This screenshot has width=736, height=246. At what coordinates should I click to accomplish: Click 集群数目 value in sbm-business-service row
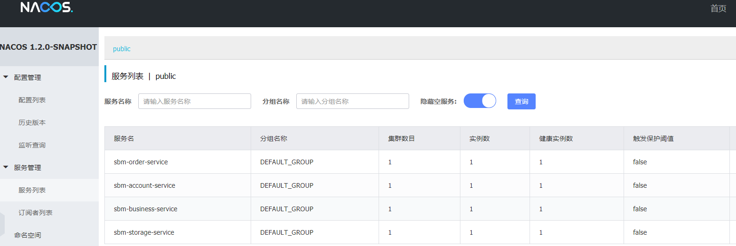(390, 209)
